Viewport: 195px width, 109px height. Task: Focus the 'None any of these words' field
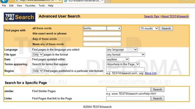102,44
